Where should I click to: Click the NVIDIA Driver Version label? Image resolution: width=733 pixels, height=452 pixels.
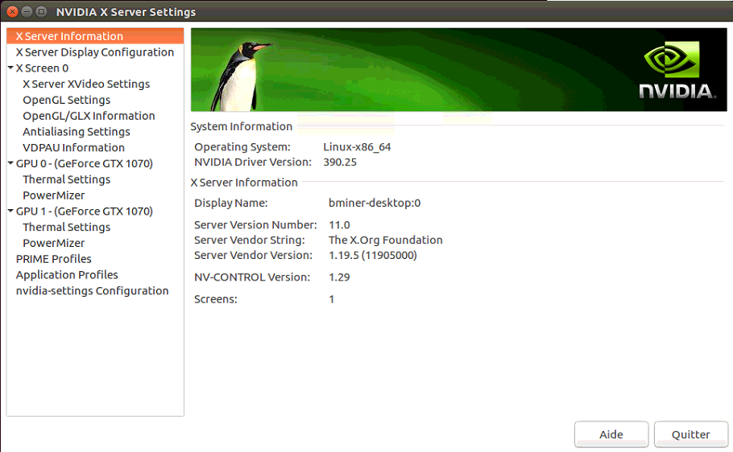click(x=253, y=162)
